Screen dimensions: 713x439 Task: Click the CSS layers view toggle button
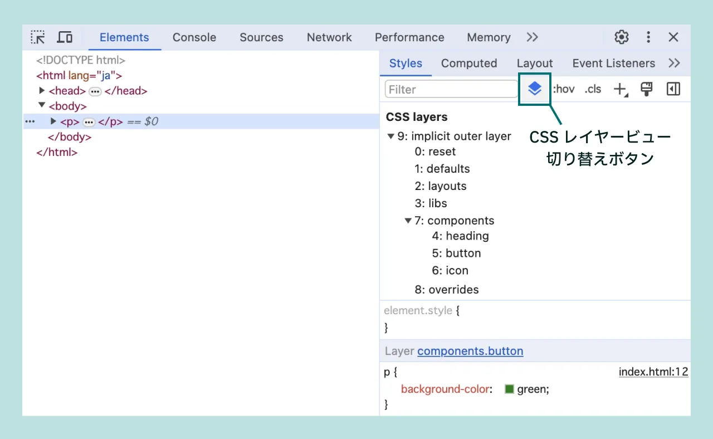point(534,89)
